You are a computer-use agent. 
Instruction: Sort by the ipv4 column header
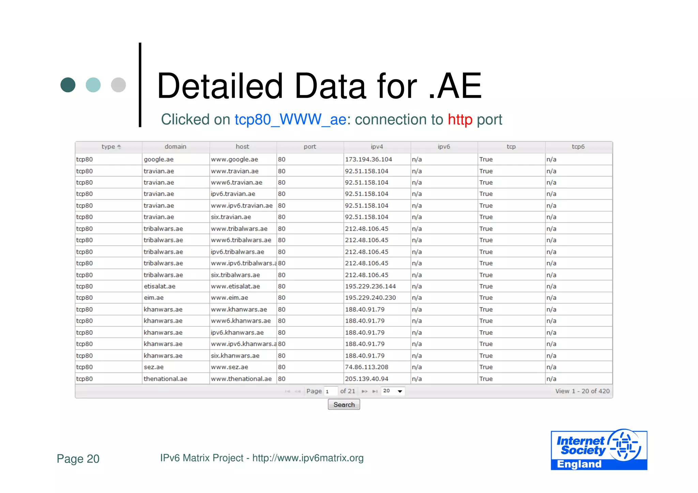[377, 147]
